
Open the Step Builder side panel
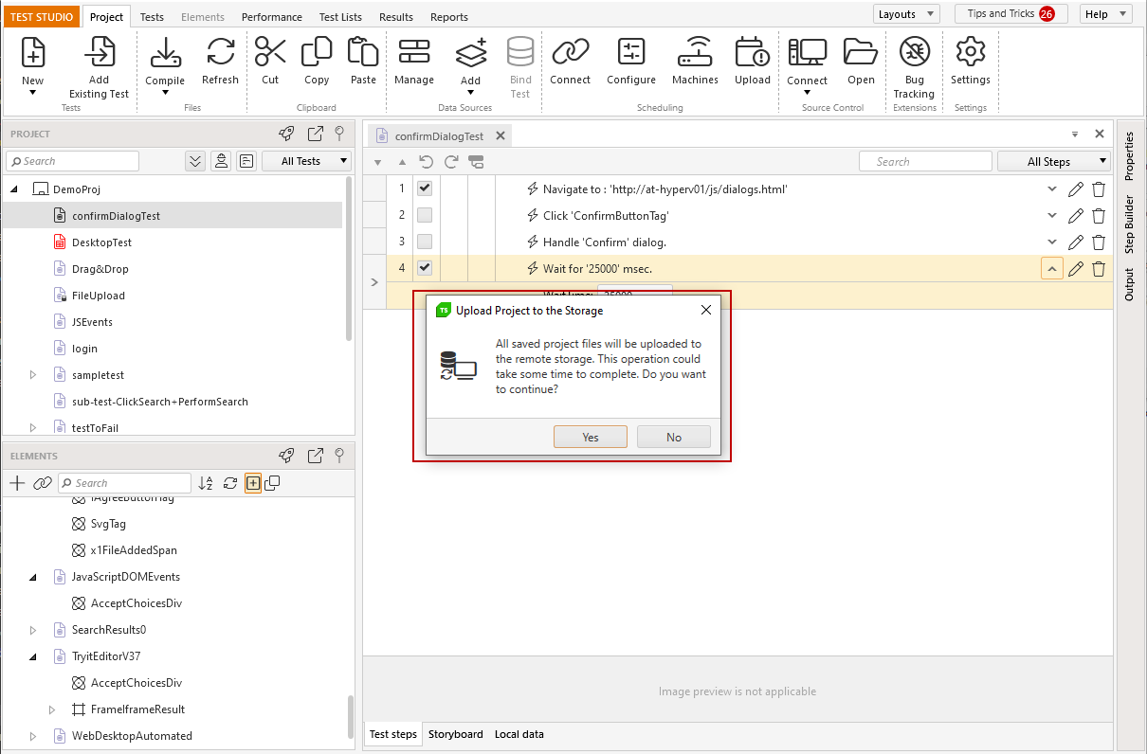coord(1129,224)
